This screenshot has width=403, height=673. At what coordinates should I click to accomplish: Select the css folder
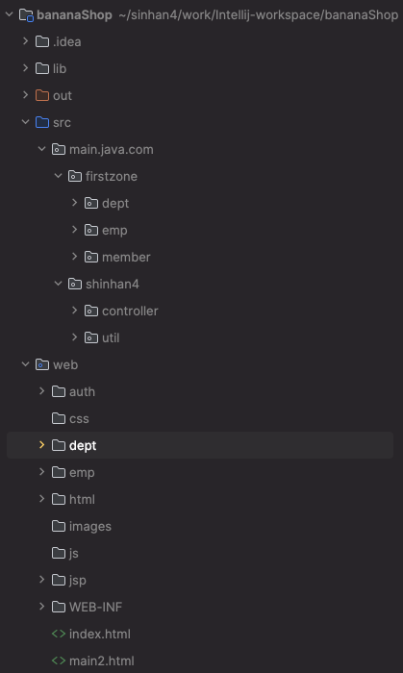coord(79,418)
